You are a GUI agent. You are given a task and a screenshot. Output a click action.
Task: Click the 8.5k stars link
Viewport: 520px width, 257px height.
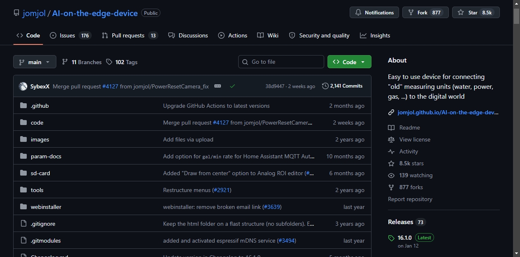(x=411, y=163)
